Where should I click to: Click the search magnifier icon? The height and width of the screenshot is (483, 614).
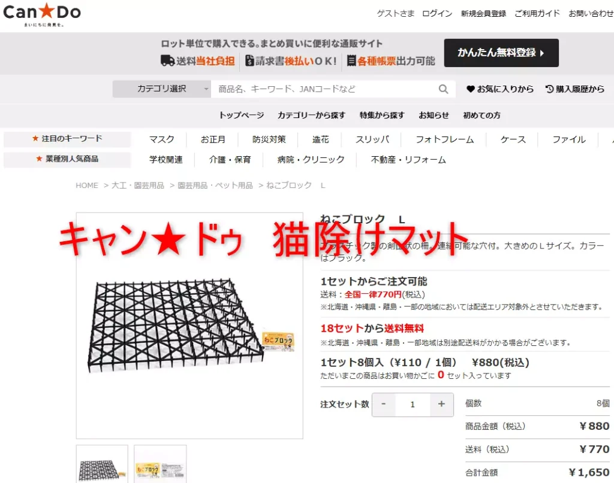443,89
